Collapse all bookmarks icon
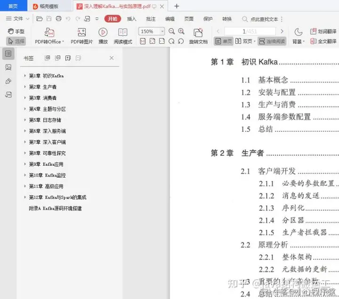This screenshot has width=339, height=299. [x=57, y=58]
